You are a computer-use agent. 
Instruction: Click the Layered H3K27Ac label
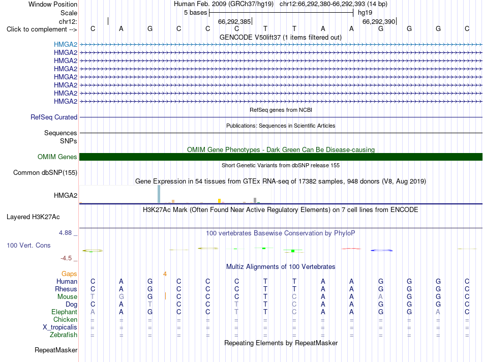click(33, 217)
